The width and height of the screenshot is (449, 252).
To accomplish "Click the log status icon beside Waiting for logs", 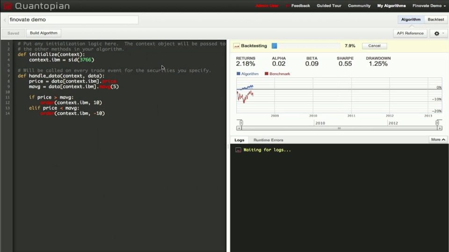I will 238,150.
